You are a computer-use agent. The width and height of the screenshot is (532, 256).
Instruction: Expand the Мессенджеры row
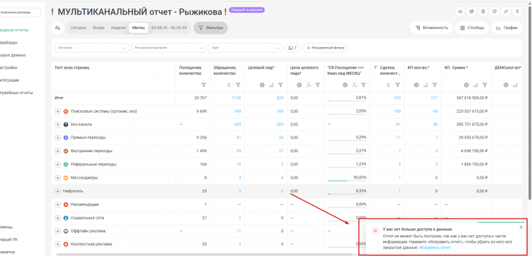point(57,178)
